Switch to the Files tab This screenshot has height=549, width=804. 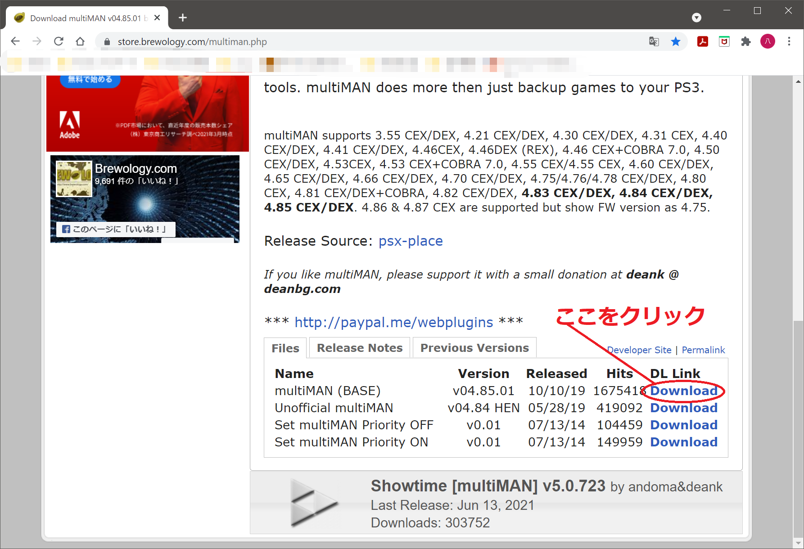pyautogui.click(x=285, y=348)
